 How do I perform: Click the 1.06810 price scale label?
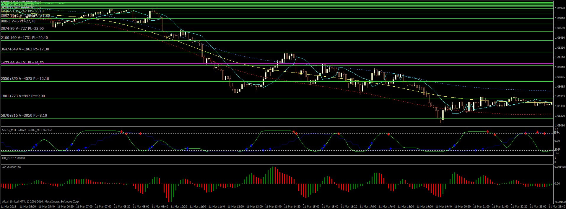560,18
